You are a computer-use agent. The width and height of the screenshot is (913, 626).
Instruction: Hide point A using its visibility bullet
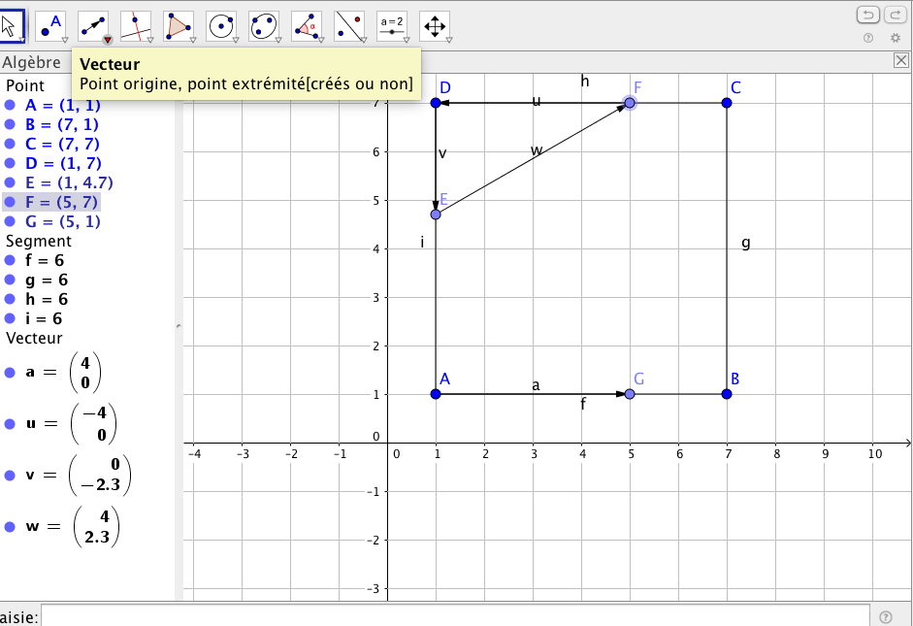point(10,106)
